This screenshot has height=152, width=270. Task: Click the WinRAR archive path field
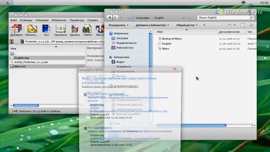62,41
